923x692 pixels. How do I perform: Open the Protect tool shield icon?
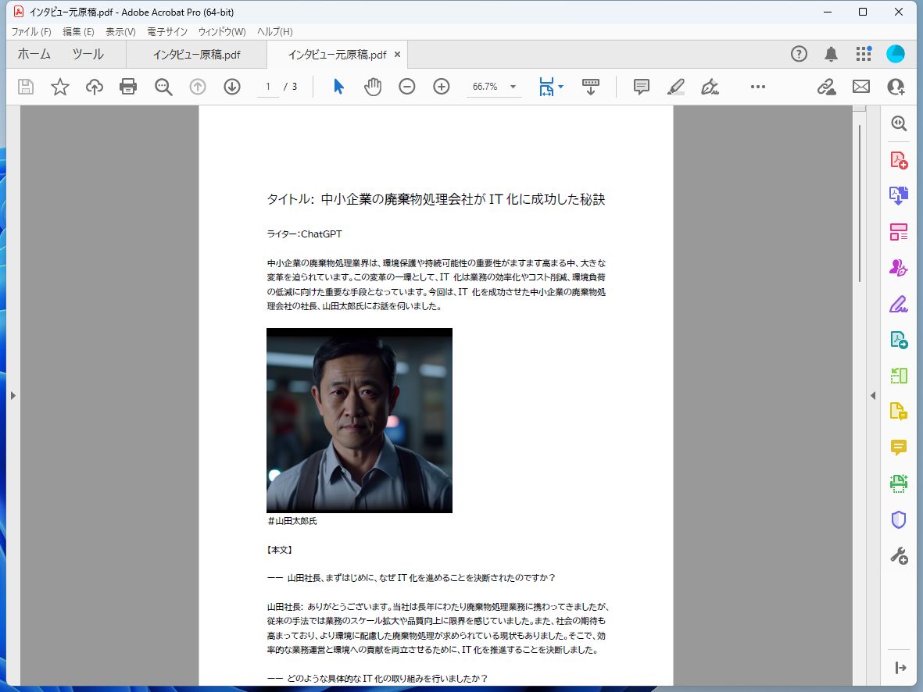tap(898, 519)
